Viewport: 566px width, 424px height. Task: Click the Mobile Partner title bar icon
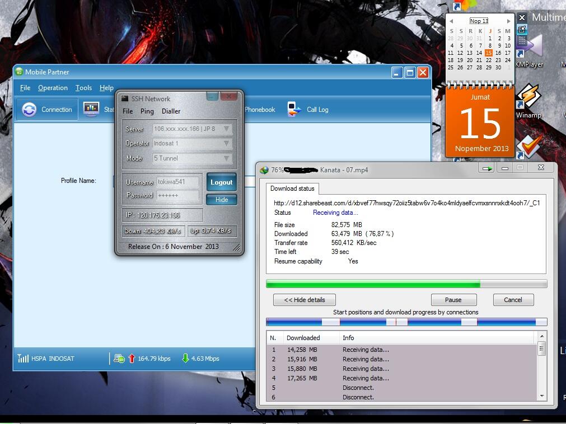pyautogui.click(x=19, y=72)
